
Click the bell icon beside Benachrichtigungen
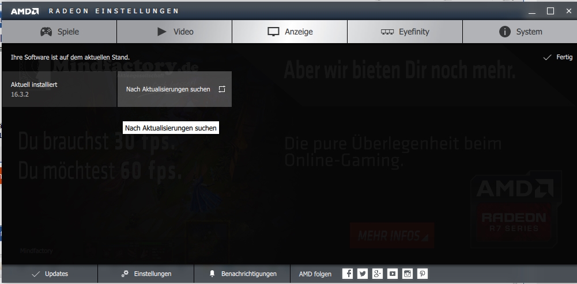pos(212,274)
